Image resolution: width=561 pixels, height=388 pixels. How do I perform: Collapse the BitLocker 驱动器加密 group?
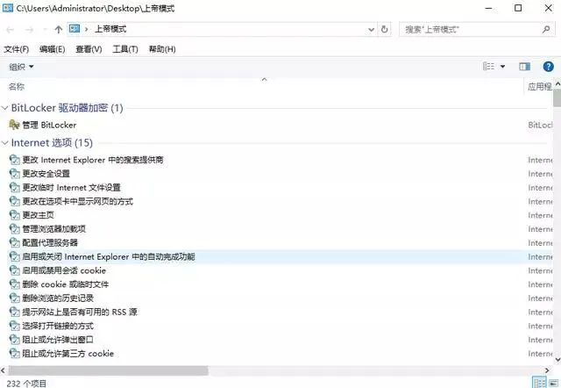point(4,108)
